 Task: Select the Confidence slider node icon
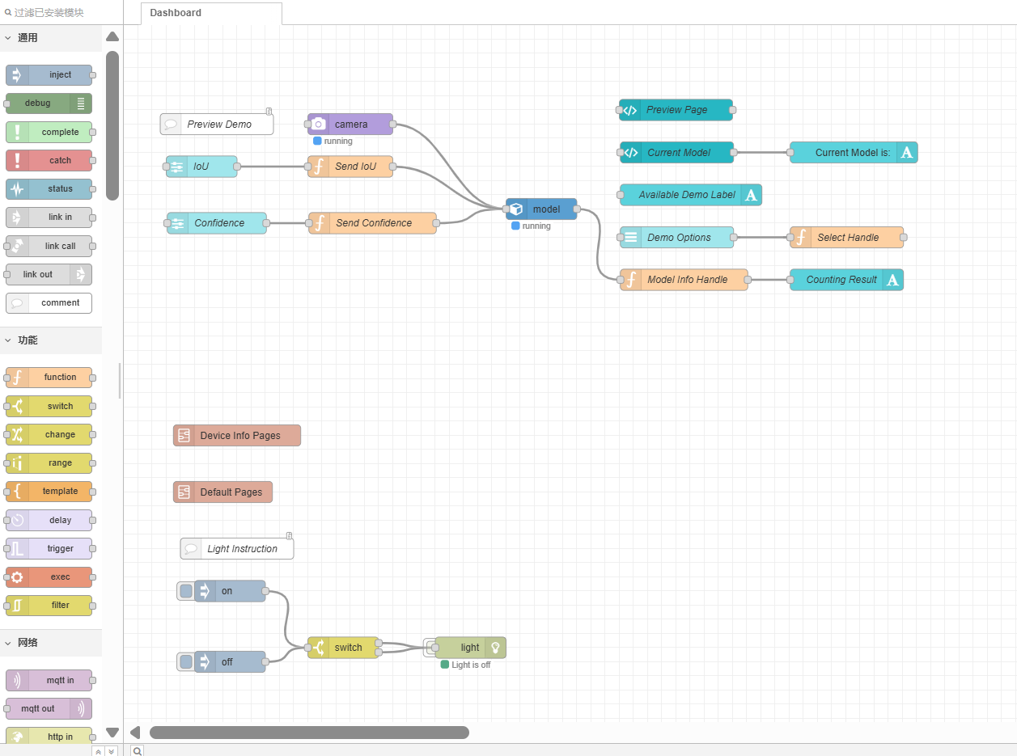(177, 223)
